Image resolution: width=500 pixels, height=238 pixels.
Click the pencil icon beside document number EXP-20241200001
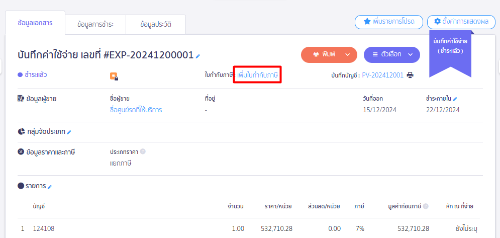[x=198, y=56]
